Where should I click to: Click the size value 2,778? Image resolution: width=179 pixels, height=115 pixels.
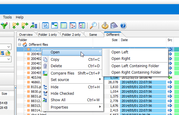114,101
